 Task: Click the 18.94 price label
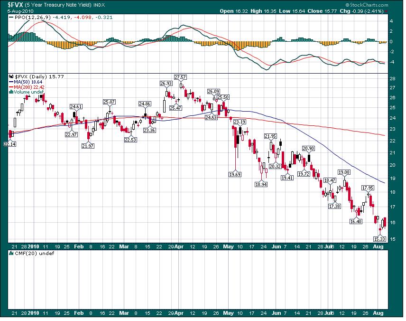point(261,184)
